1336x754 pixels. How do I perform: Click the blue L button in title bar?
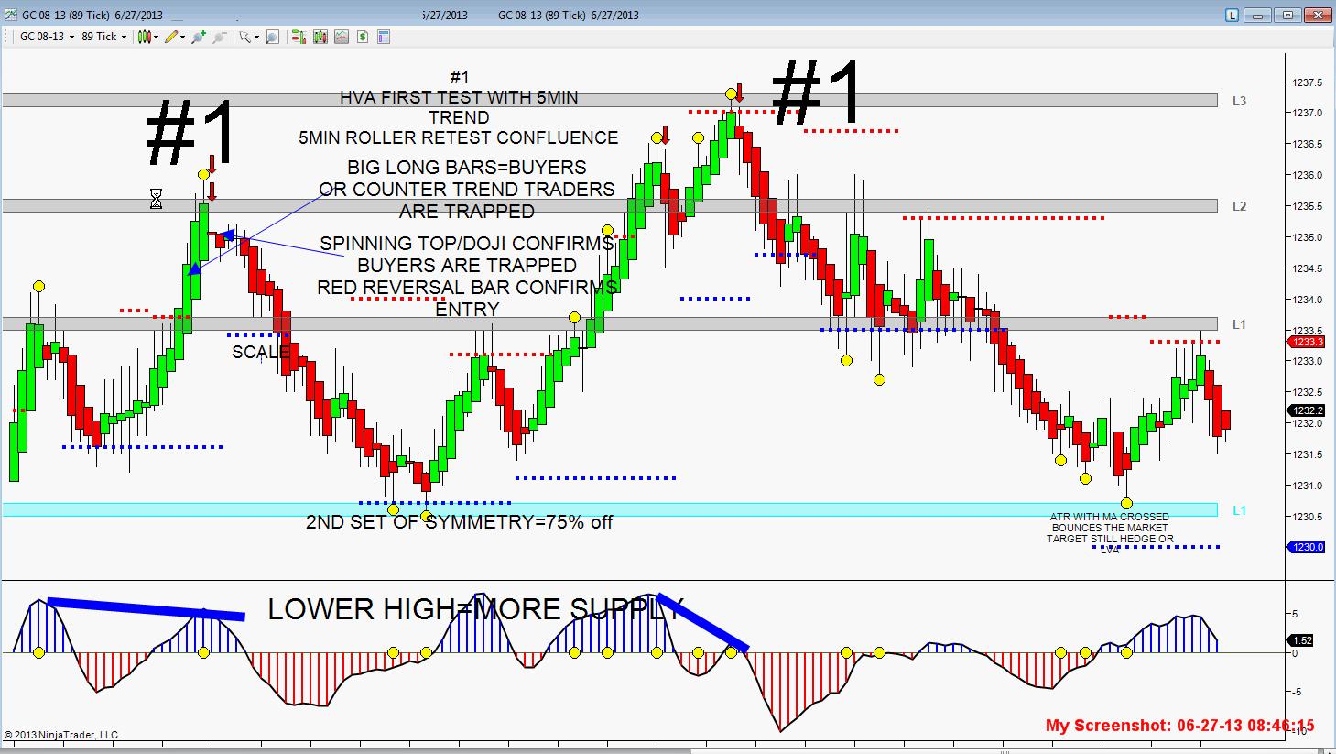click(1232, 15)
